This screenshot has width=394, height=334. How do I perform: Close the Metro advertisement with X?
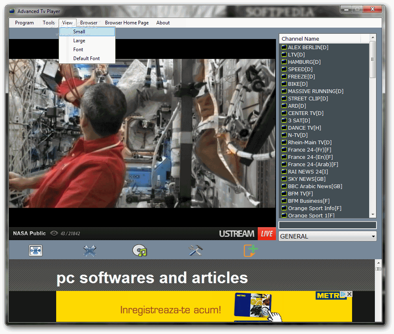(349, 294)
